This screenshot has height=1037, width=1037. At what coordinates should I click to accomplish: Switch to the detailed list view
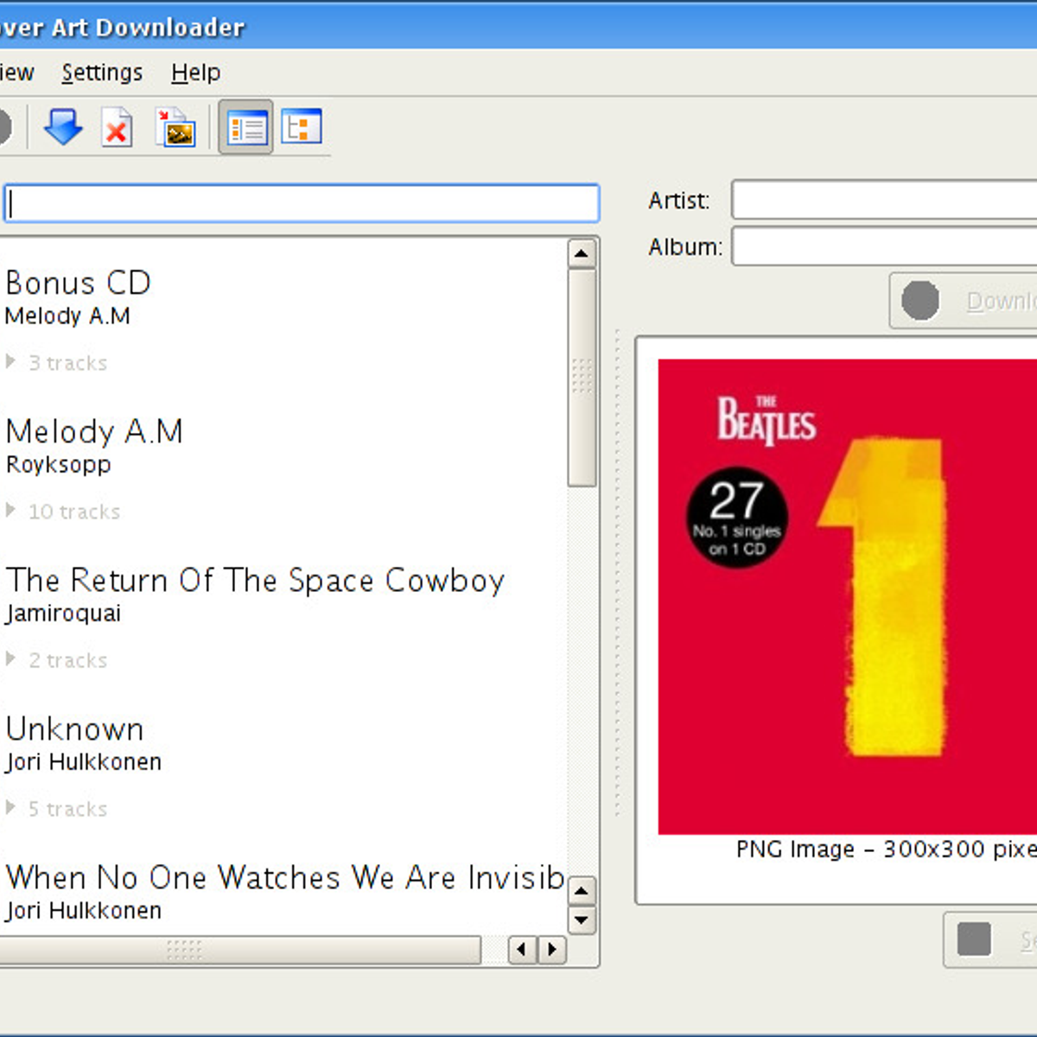click(x=246, y=128)
